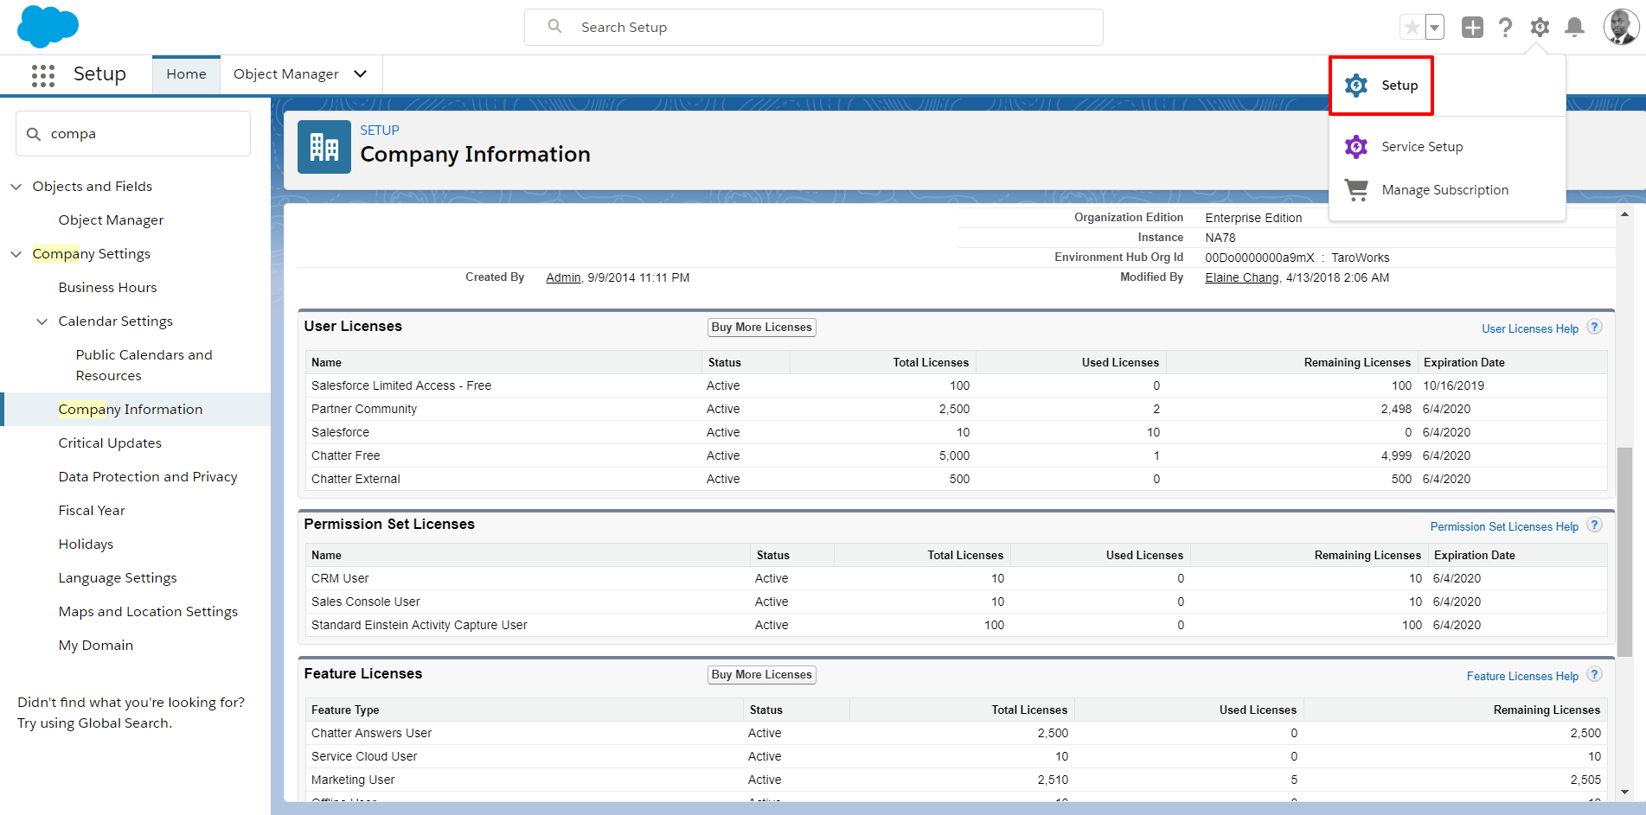Open the favorites list dropdown arrow
The height and width of the screenshot is (815, 1646).
pos(1434,28)
